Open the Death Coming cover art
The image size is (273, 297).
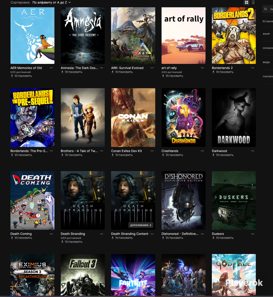point(32,200)
